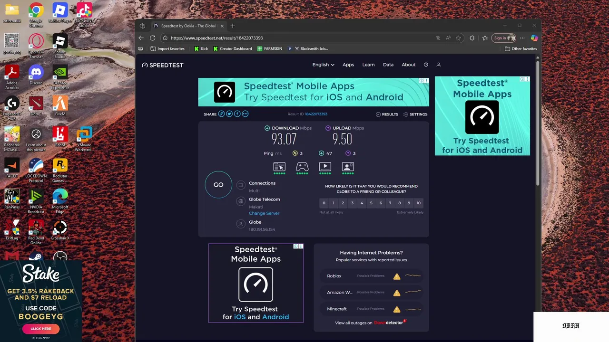Go back to previous page in browser
This screenshot has width=609, height=342.
141,38
